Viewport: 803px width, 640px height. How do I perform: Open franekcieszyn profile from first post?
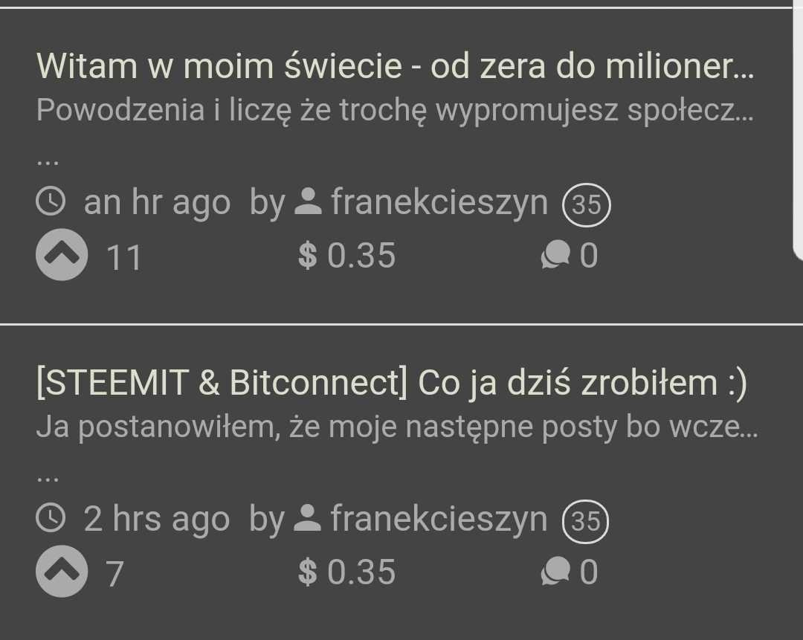[x=439, y=202]
